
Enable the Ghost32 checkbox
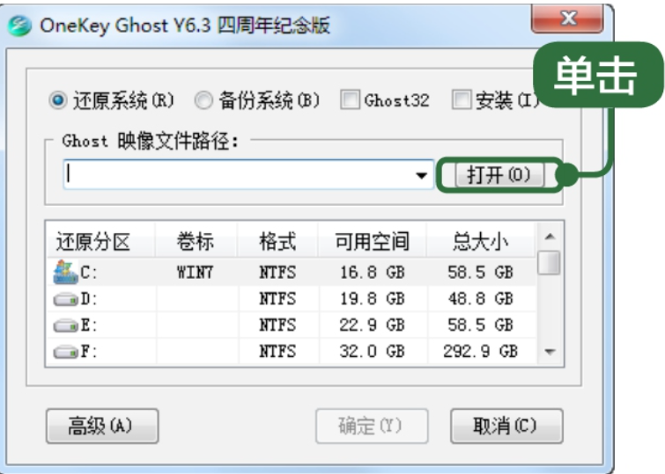350,100
